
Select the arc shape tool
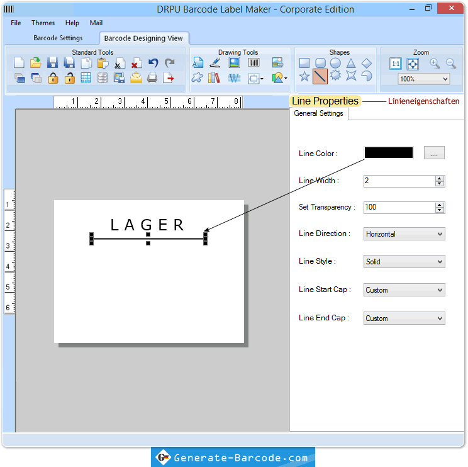point(367,76)
